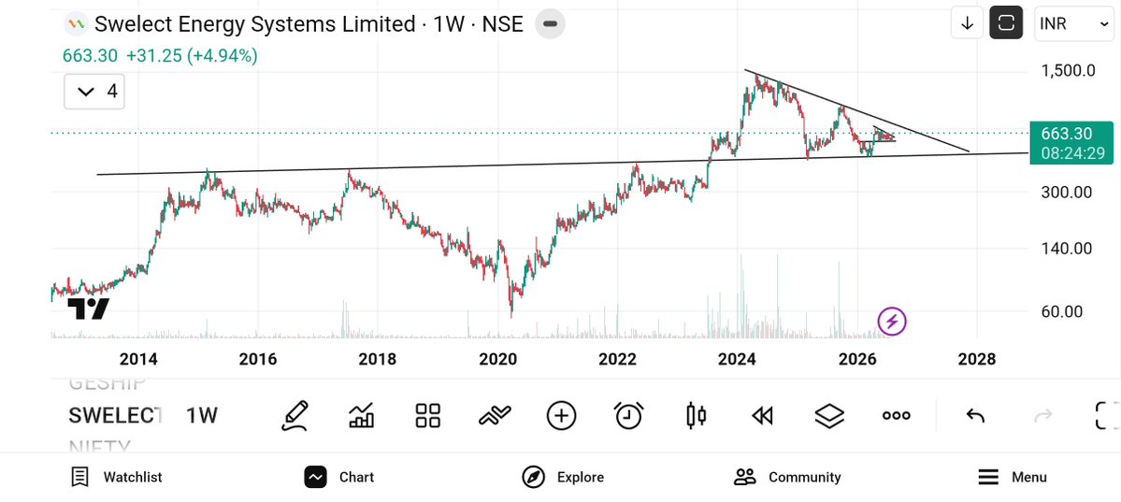
Task: Change the 1W interval in the toolbar
Action: [202, 415]
